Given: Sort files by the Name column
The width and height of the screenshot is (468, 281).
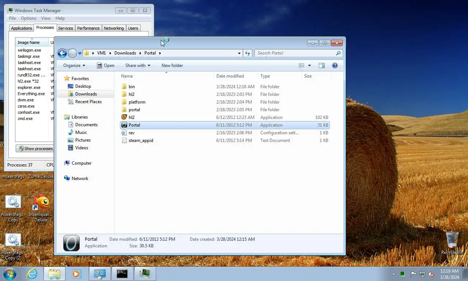Looking at the screenshot, I should point(166,76).
